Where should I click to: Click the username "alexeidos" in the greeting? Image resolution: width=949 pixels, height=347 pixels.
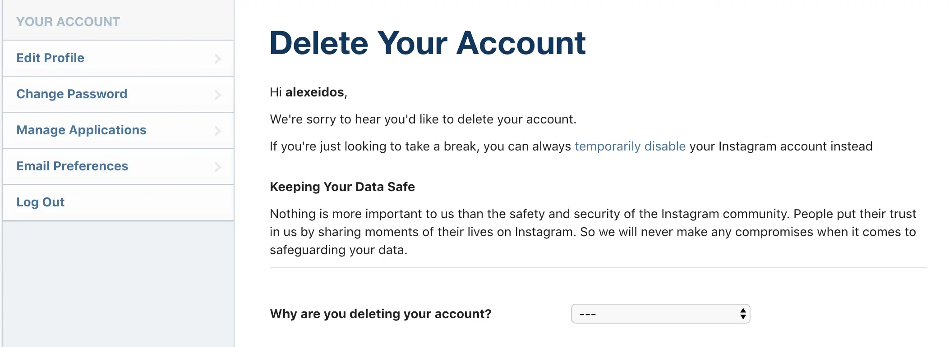[x=315, y=92]
